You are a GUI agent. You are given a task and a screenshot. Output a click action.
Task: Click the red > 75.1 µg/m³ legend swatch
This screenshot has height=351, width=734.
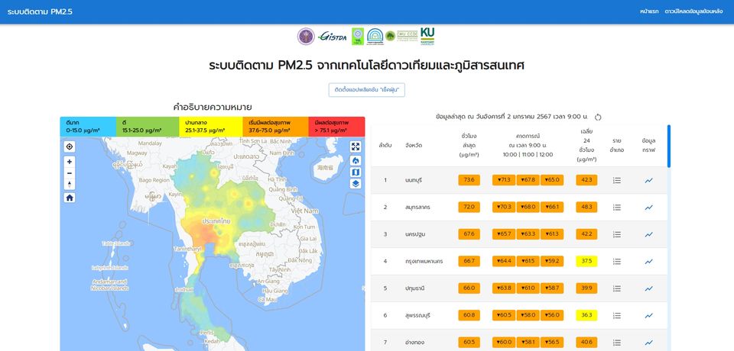click(x=337, y=126)
